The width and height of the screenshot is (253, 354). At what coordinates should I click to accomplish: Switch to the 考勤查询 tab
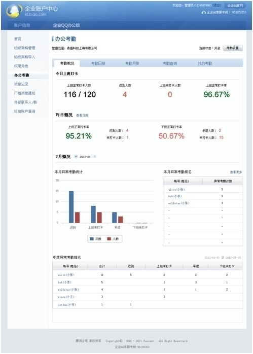(x=170, y=63)
